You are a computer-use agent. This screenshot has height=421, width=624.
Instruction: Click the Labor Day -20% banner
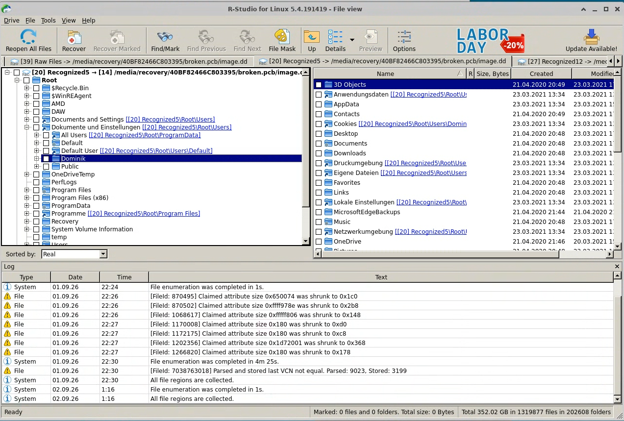pos(490,40)
